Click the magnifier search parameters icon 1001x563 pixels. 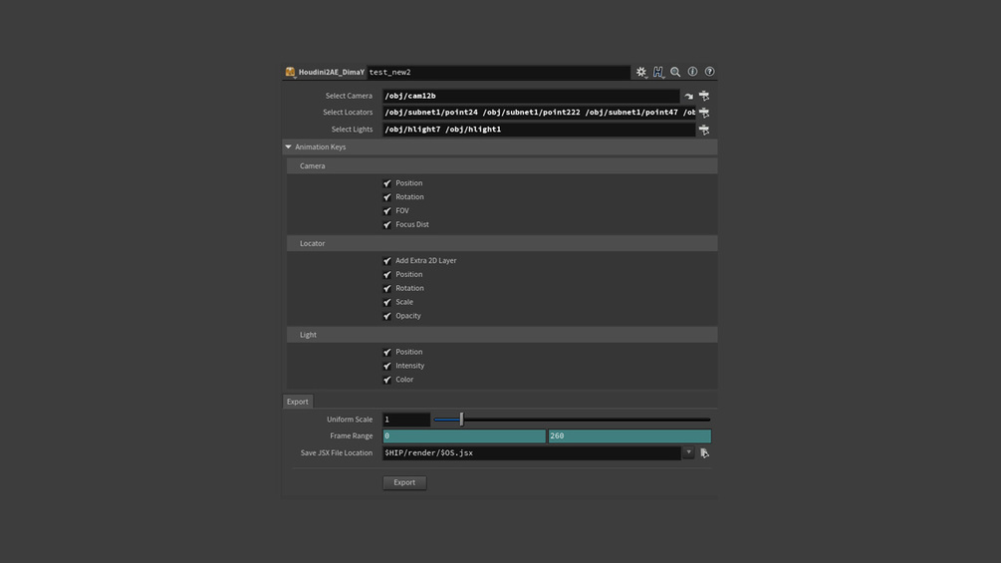pyautogui.click(x=675, y=72)
